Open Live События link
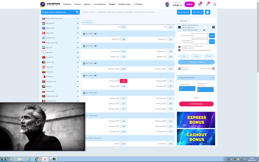Screen dimensions: 259x162 click(101, 12)
